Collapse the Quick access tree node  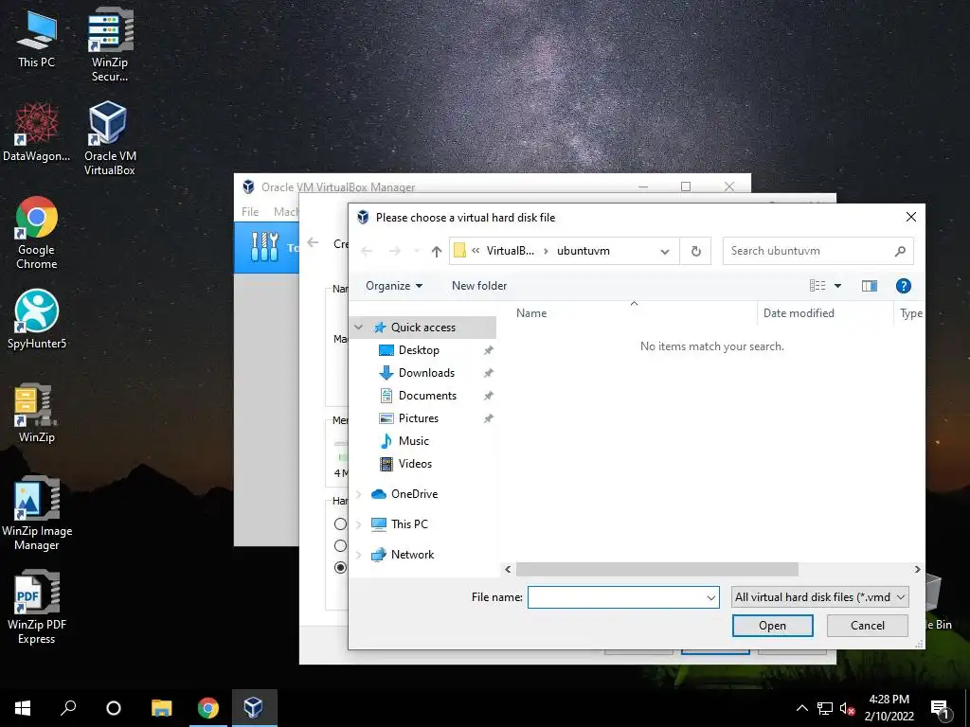point(359,327)
